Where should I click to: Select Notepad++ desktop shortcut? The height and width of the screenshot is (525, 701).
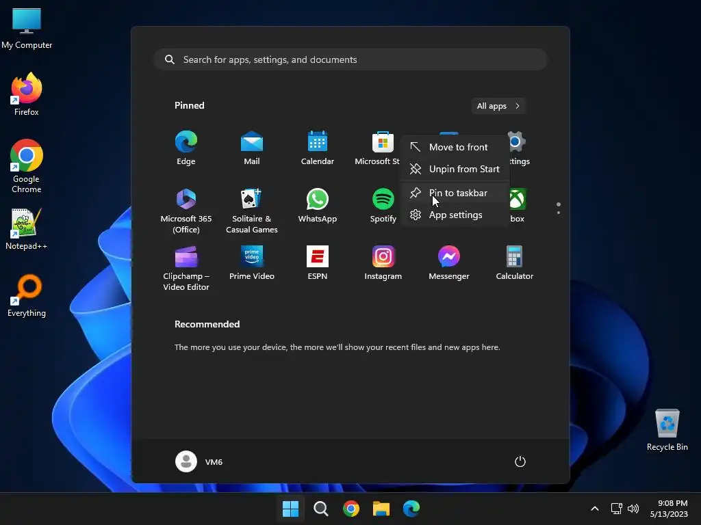(x=27, y=229)
